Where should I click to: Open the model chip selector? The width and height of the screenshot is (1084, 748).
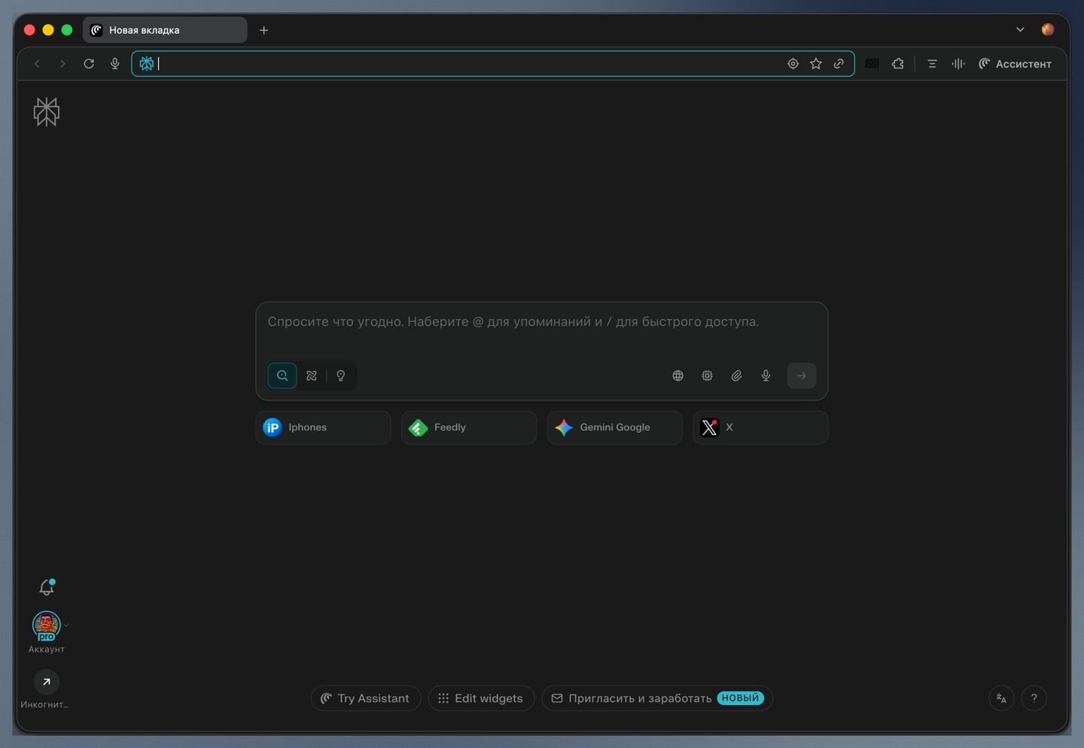[x=708, y=376]
